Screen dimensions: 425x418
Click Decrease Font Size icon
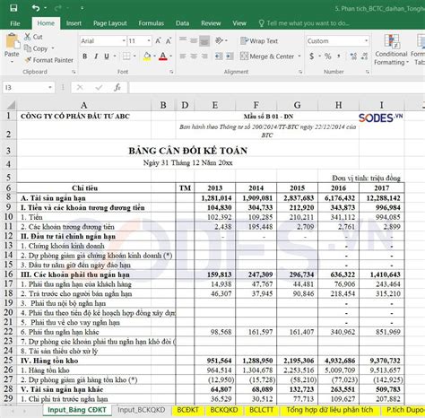[169, 41]
